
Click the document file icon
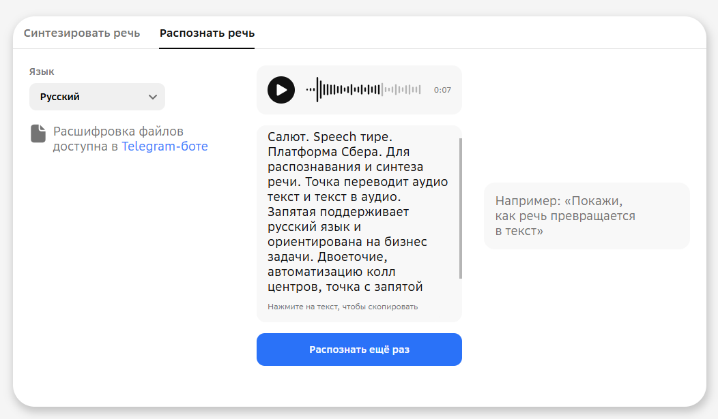pyautogui.click(x=38, y=134)
